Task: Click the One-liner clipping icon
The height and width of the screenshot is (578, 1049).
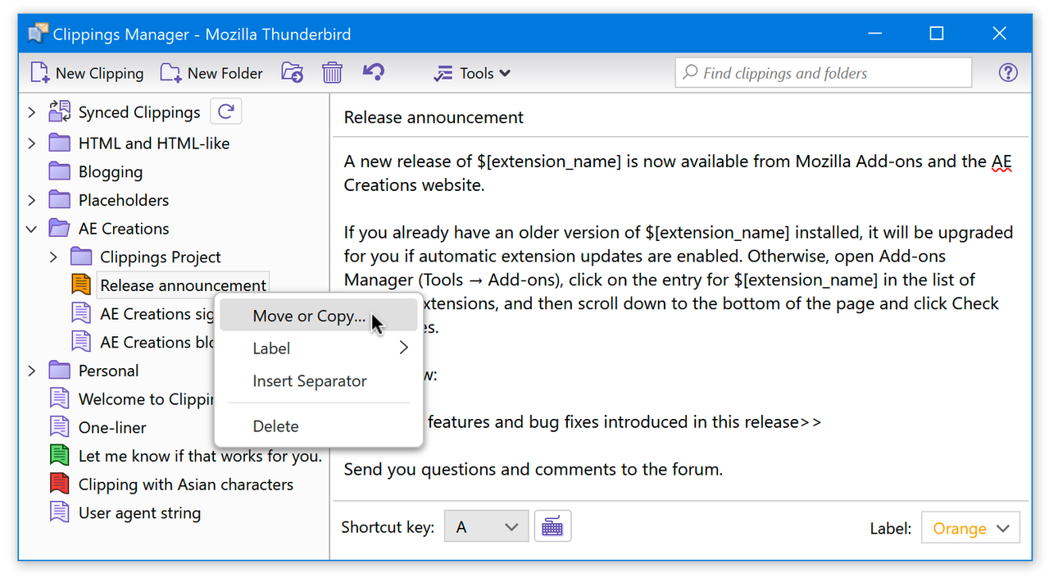Action: (60, 427)
